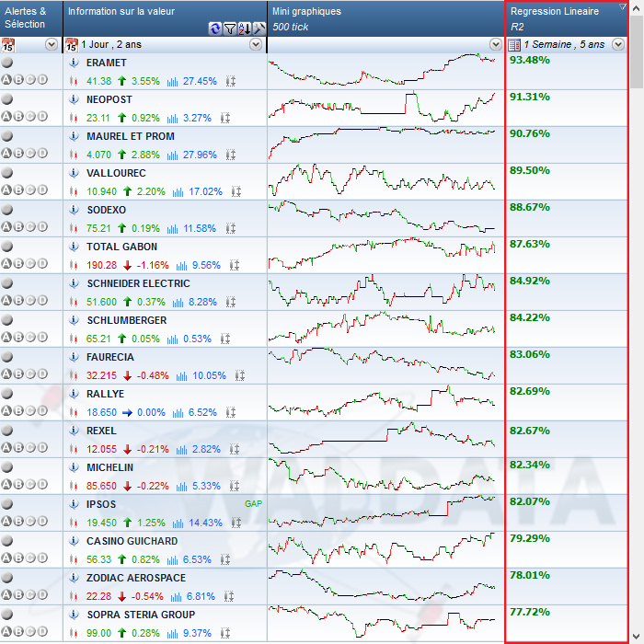This screenshot has height=644, width=644.
Task: Open info icon for NEOPOST
Action: pos(74,99)
